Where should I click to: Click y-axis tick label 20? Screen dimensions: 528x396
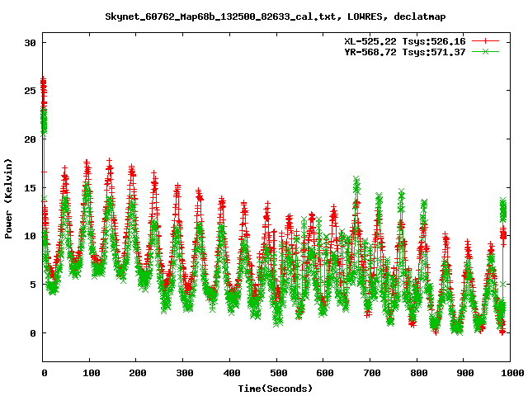(x=30, y=139)
